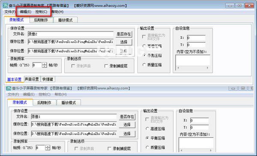Select 质量压缩 radio in the 录像2 window
This screenshot has height=156, width=257.
coord(144,65)
